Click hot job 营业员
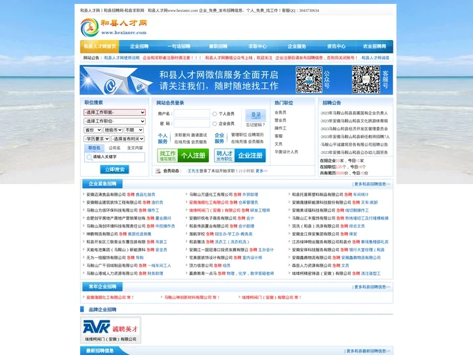The image size is (473, 355). coord(281,120)
